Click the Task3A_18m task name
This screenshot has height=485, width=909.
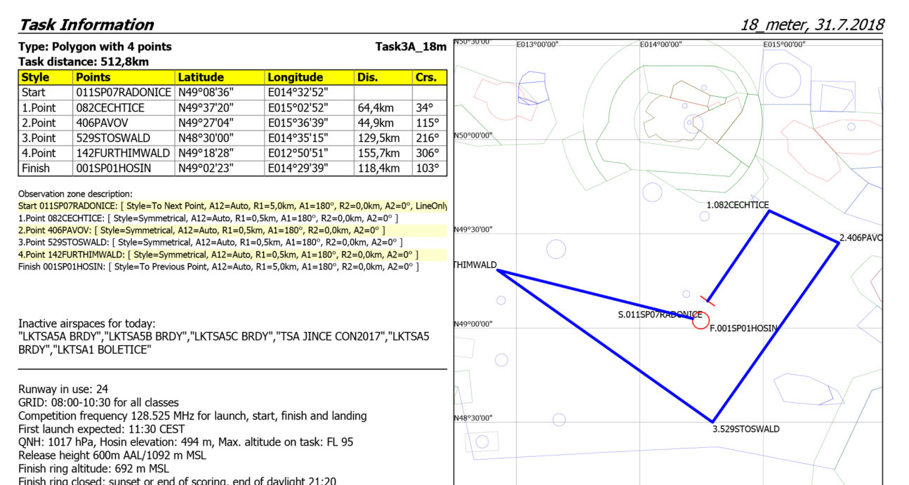[411, 47]
